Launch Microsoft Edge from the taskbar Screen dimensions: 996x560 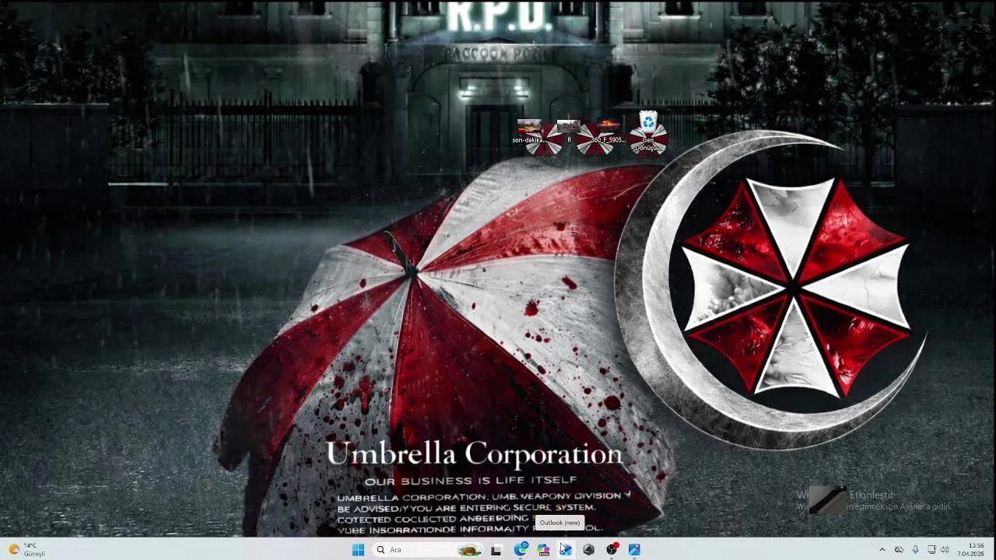click(521, 549)
